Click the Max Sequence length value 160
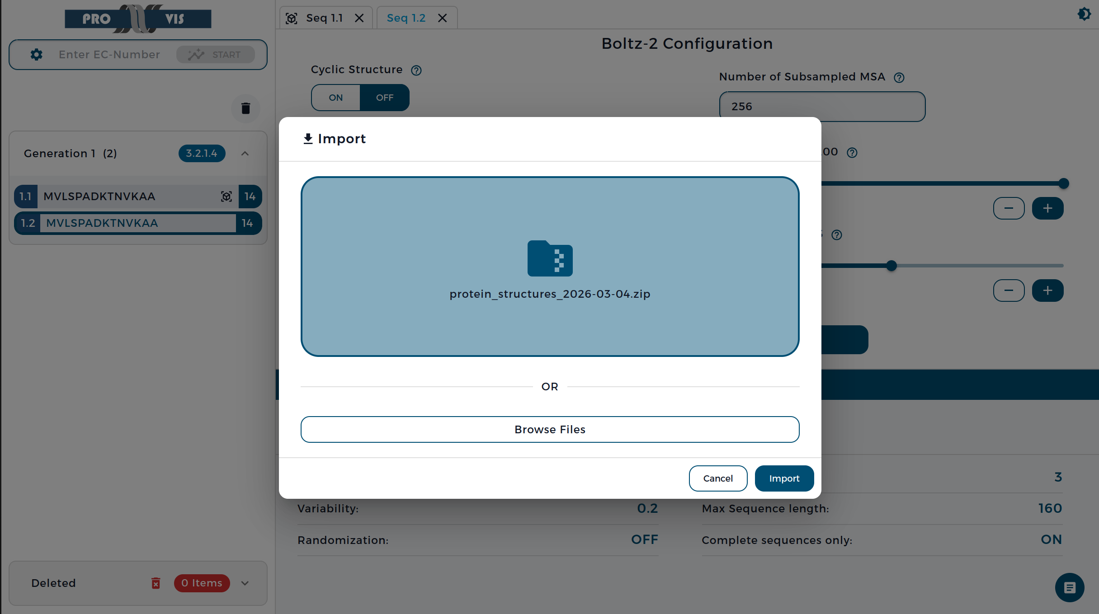 tap(1050, 508)
